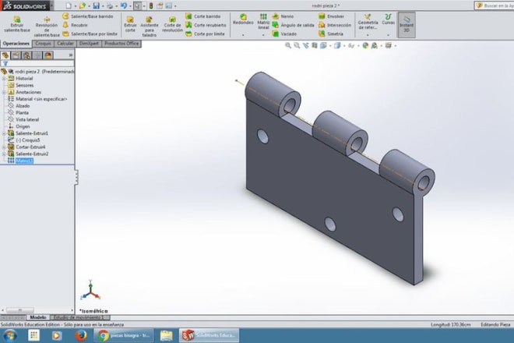Viewport: 514px width, 343px height.
Task: Click Matriz lineal pattern tool
Action: [x=263, y=22]
